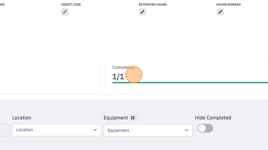Click the Hide Completed label text
This screenshot has width=268, height=150.
pyautogui.click(x=213, y=118)
